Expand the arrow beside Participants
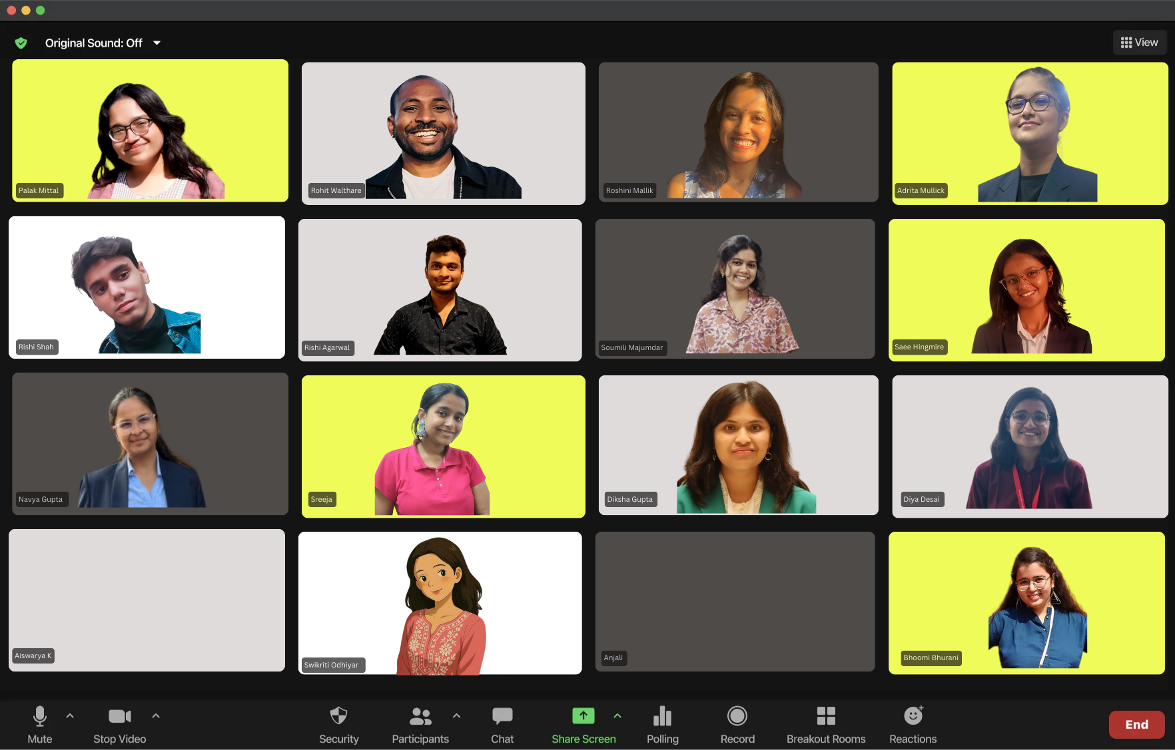Screen dimensions: 1175x750 [x=456, y=716]
